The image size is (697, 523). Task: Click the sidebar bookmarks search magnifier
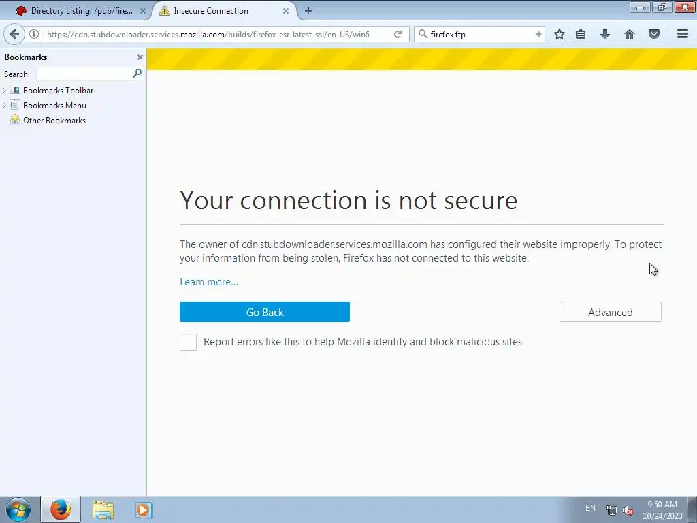137,73
